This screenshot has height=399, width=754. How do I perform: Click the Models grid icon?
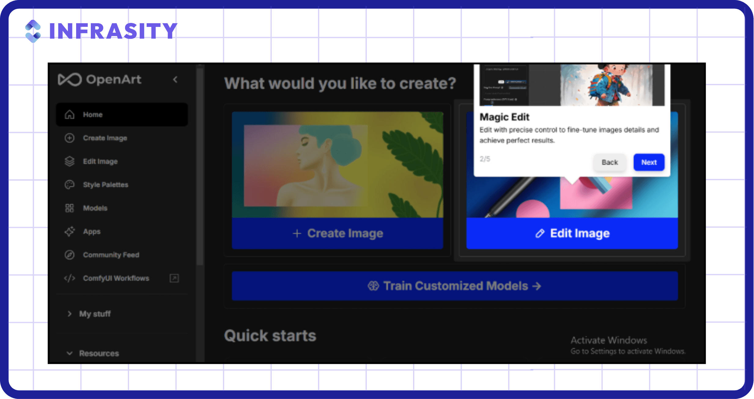click(x=70, y=208)
